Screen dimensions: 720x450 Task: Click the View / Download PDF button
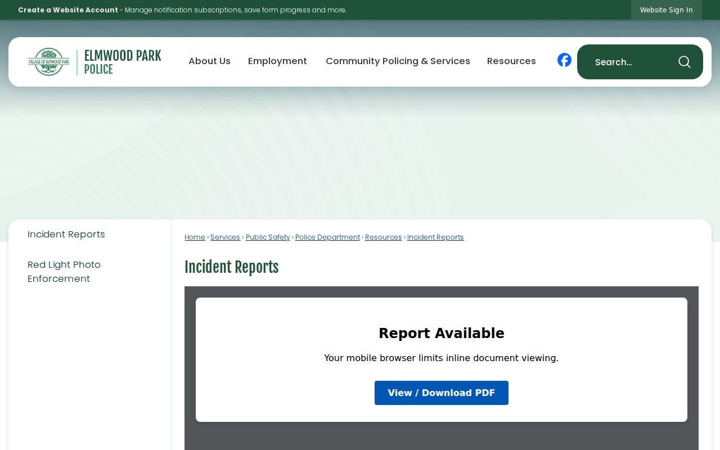click(x=442, y=393)
